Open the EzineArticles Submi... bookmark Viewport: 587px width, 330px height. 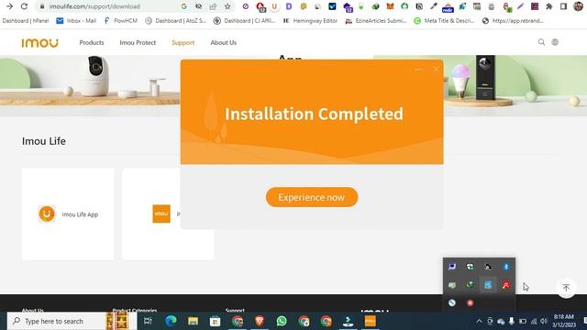(x=375, y=21)
